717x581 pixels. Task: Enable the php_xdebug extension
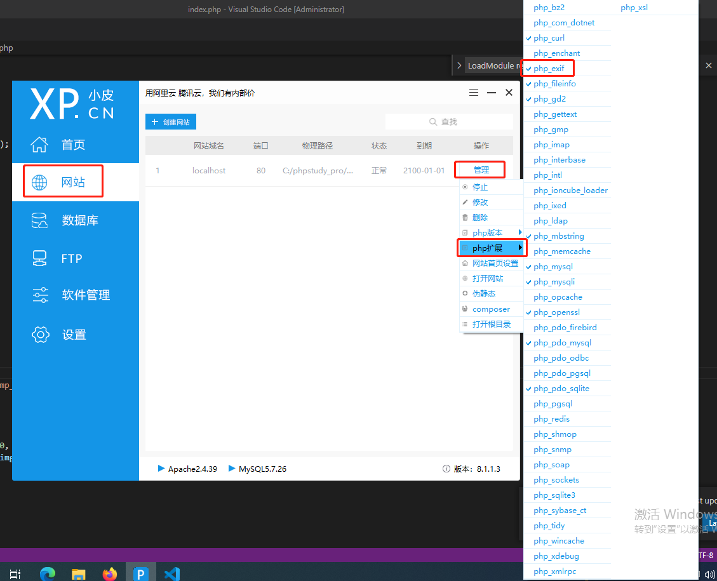click(x=556, y=556)
